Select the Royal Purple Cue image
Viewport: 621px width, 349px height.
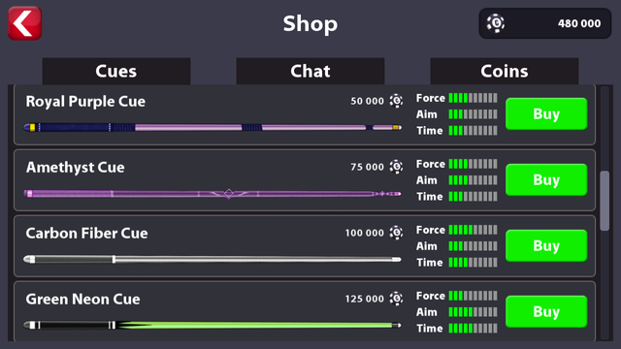click(x=212, y=127)
